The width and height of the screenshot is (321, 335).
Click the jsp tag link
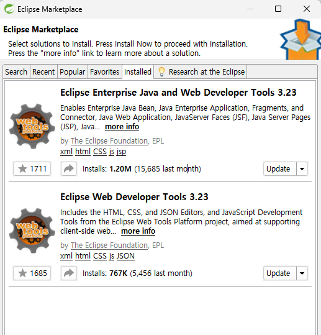[121, 152]
